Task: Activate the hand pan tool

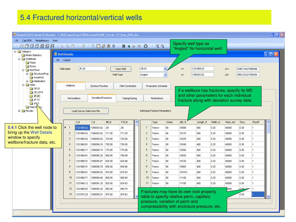Action: [73, 46]
